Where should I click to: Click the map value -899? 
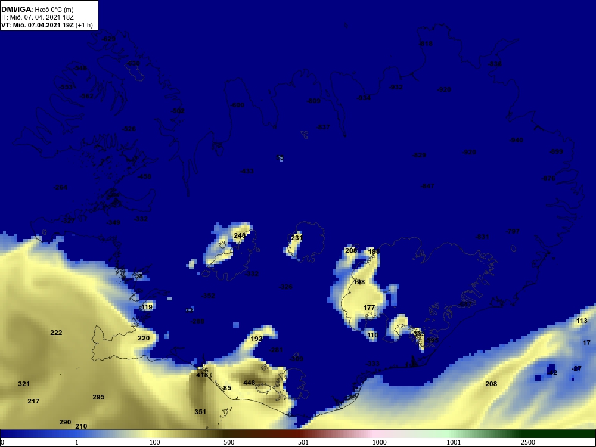556,151
